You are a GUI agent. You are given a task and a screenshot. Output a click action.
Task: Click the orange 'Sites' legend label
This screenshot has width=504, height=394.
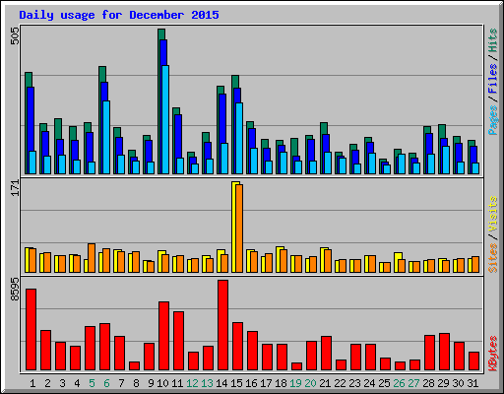tap(493, 258)
